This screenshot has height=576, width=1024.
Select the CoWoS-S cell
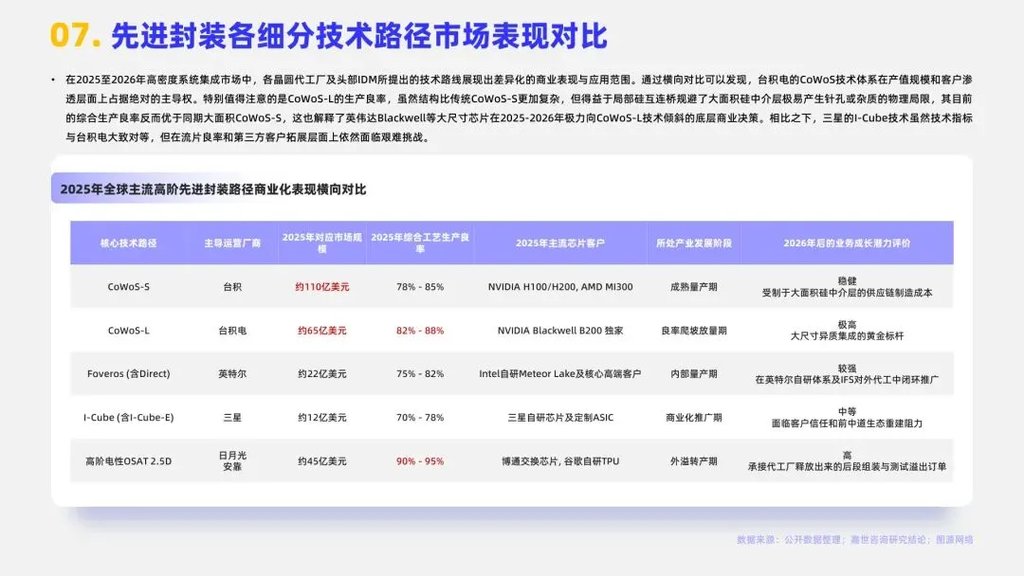tap(129, 286)
